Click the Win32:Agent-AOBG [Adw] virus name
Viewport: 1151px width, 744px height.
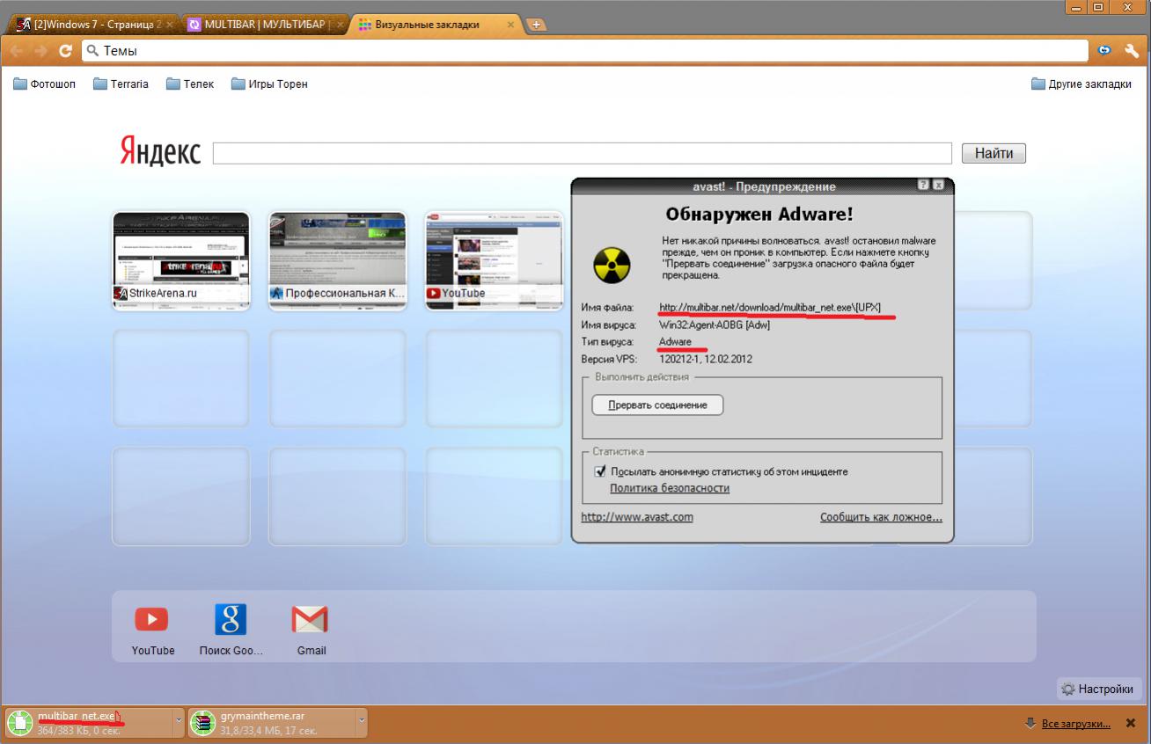(x=716, y=325)
